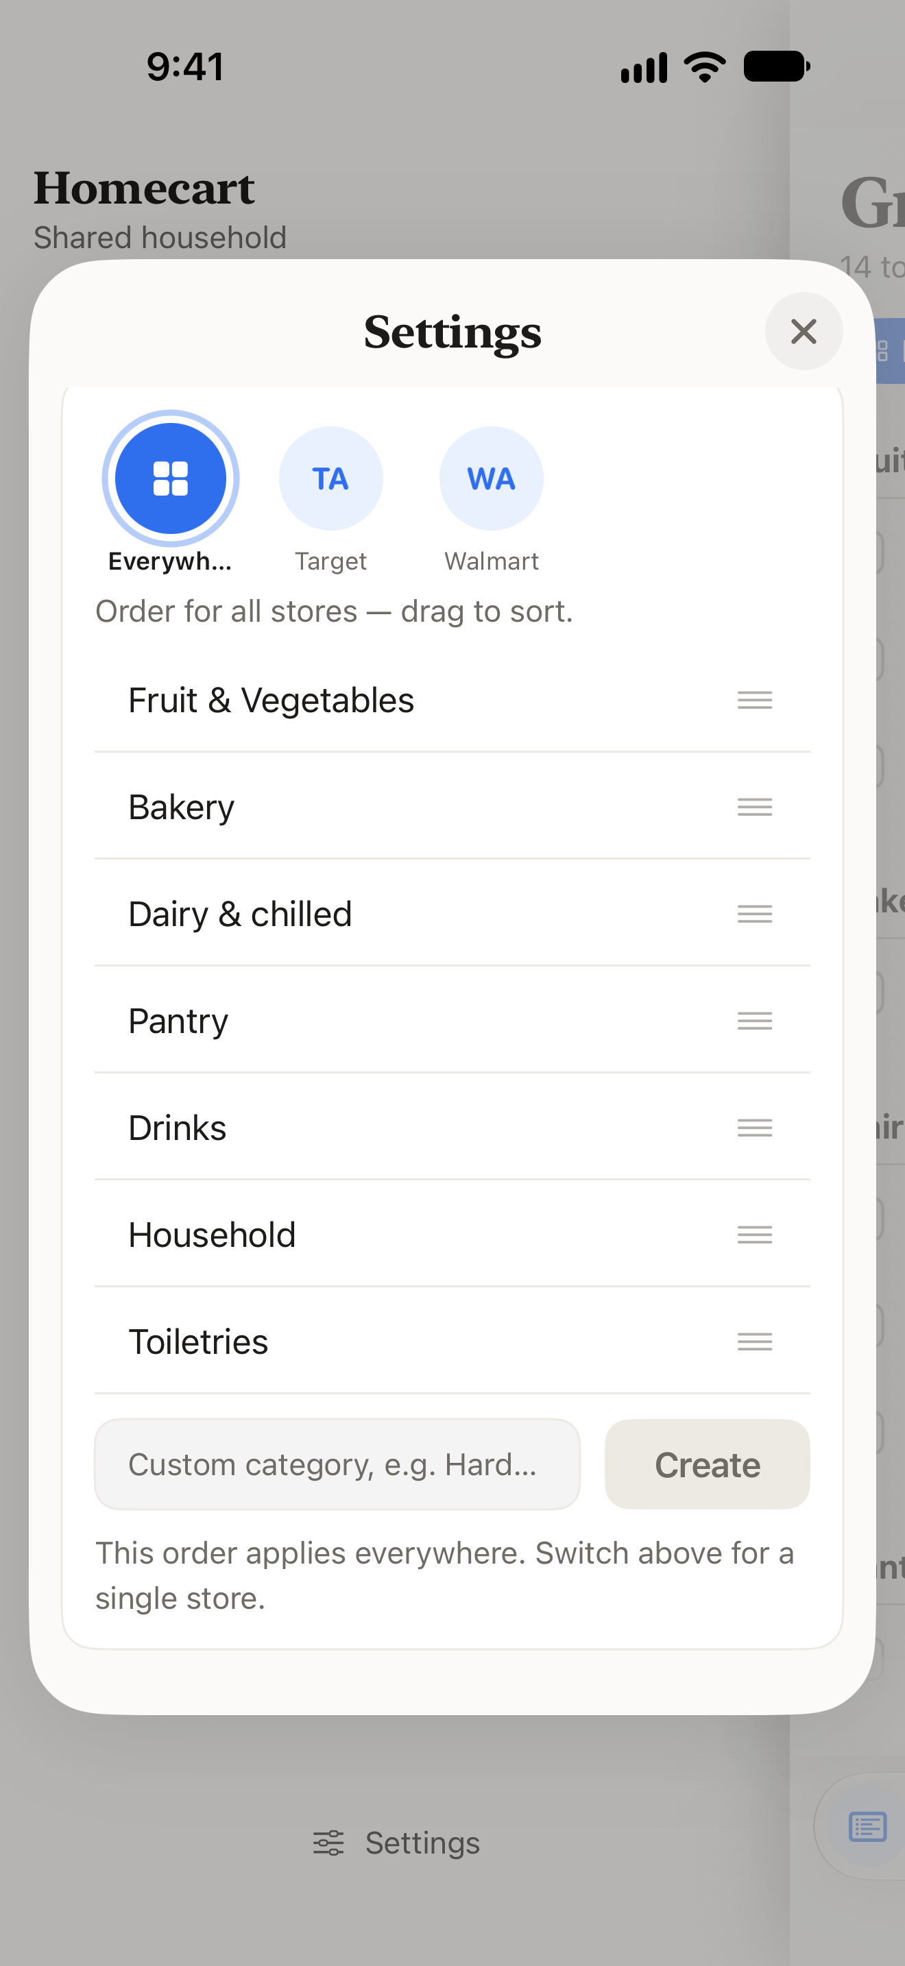The width and height of the screenshot is (905, 1966).
Task: Select the Pantry category row
Action: pyautogui.click(x=452, y=1021)
